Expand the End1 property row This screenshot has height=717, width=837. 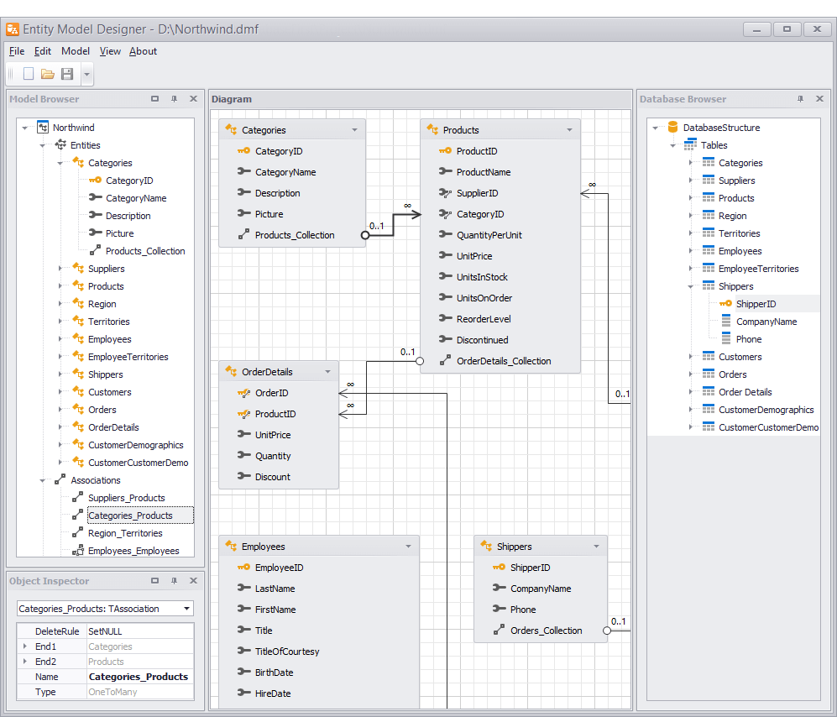pos(24,646)
